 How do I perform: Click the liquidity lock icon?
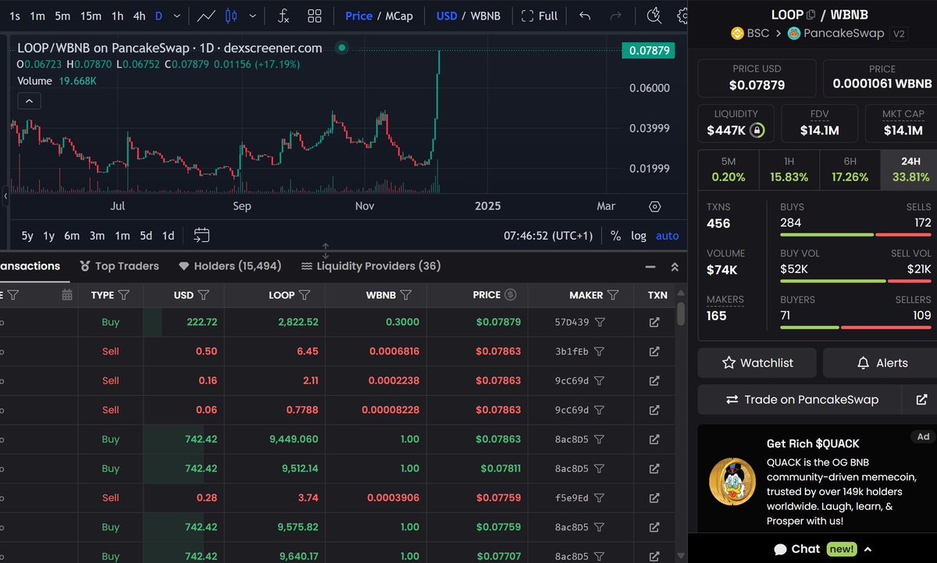[757, 130]
